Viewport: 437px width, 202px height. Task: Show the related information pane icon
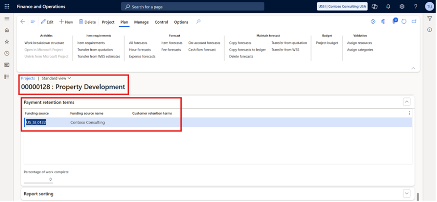tap(429, 29)
